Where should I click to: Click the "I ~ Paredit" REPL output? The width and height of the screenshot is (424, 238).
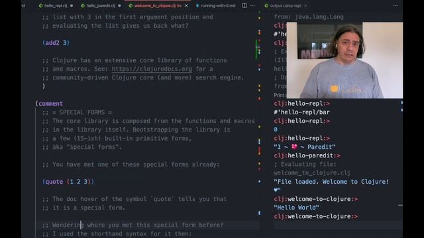(304, 147)
